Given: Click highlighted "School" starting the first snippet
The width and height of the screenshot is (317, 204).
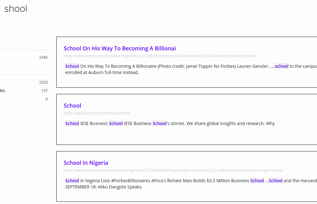Looking at the screenshot, I should 72,66.
